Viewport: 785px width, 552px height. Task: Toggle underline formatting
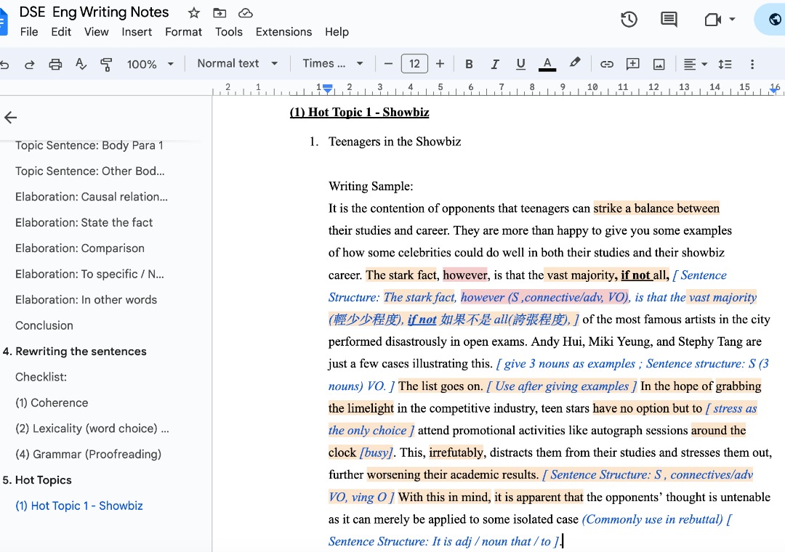click(x=520, y=64)
